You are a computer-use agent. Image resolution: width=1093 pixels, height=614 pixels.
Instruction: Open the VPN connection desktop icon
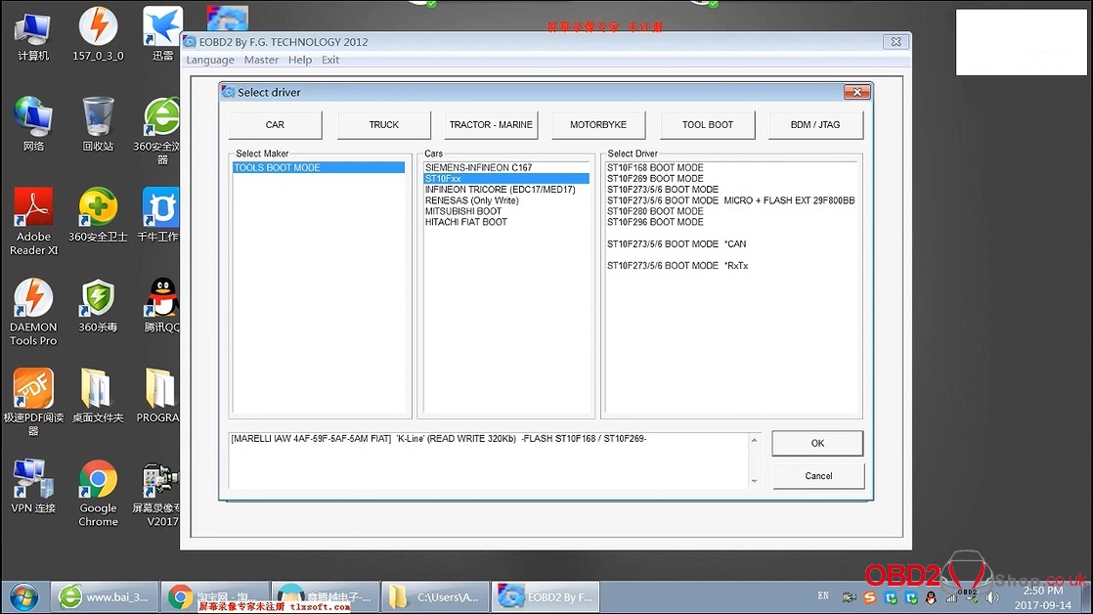(x=34, y=481)
